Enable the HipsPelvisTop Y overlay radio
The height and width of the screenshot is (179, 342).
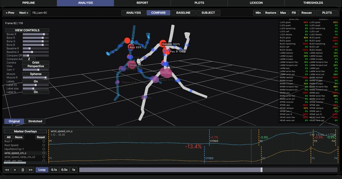(x=44, y=149)
